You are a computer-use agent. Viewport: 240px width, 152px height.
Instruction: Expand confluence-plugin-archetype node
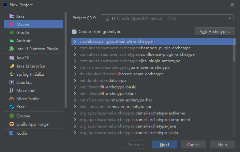[75, 54]
